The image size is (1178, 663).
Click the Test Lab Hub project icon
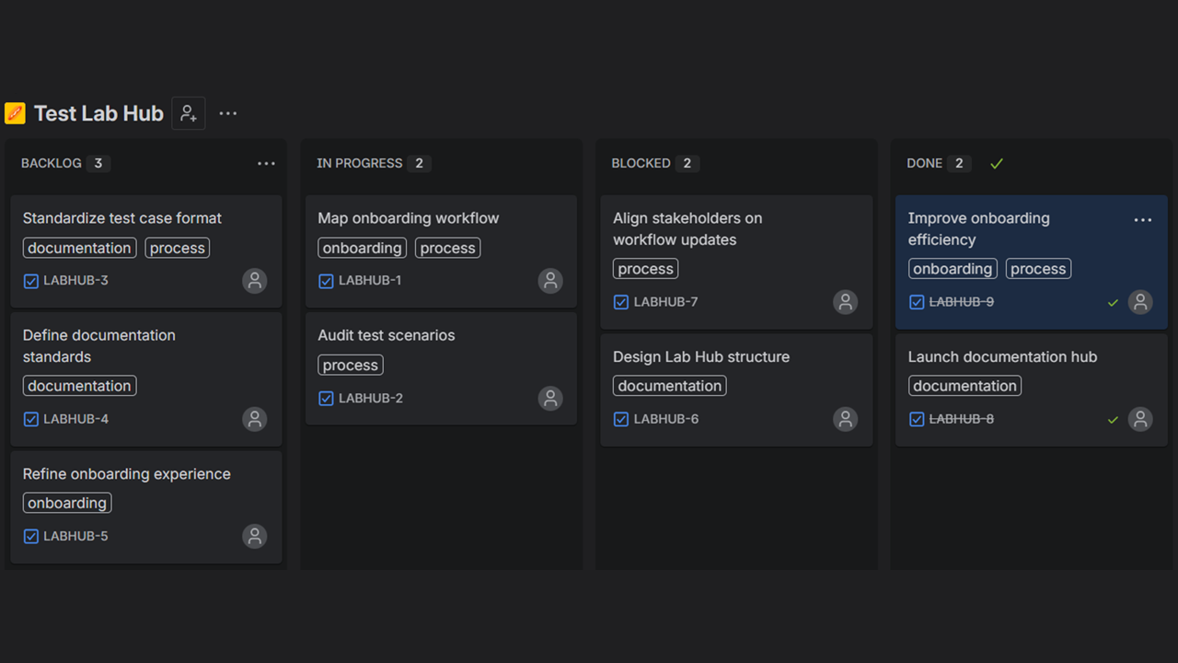[x=15, y=113]
